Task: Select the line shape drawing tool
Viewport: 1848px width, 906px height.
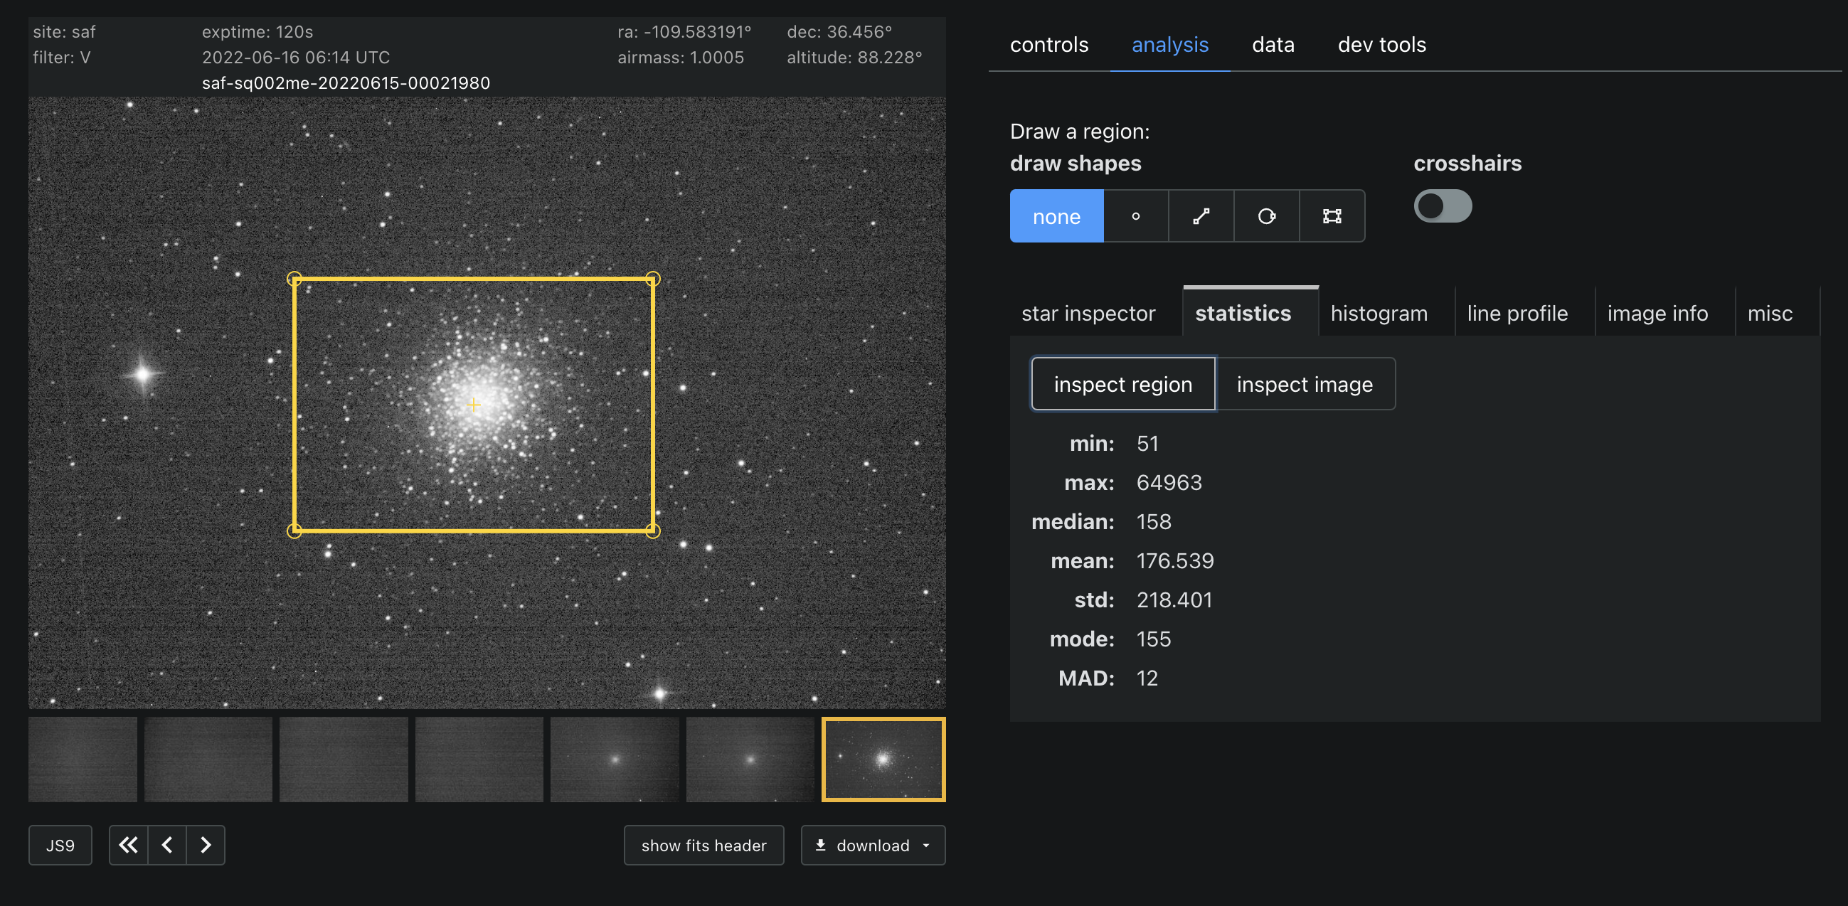Action: pyautogui.click(x=1201, y=216)
